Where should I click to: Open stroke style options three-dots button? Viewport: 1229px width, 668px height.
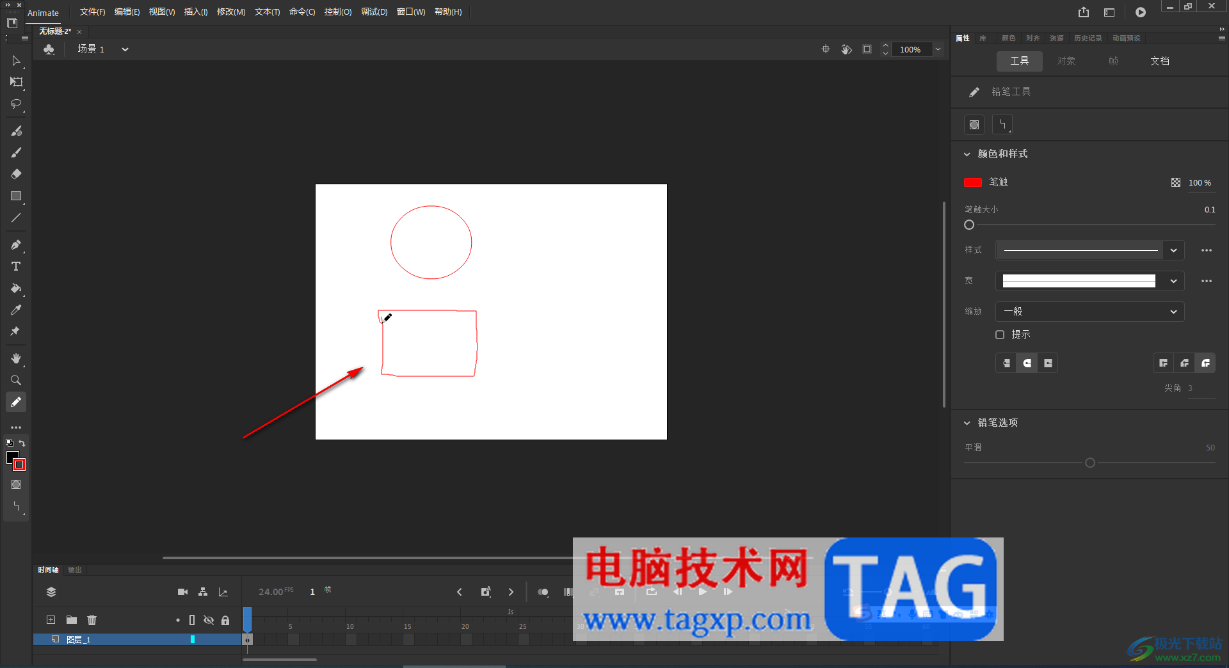[1206, 250]
